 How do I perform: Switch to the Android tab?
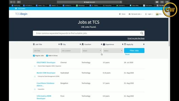coord(121,6)
